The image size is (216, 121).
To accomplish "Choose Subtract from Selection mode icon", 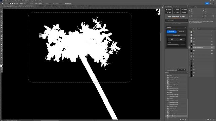I will pyautogui.click(x=15, y=3).
